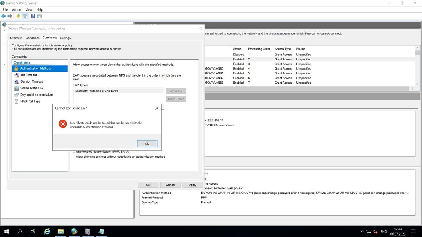The width and height of the screenshot is (422, 237).
Task: Sort by the Source column header
Action: 301,49
